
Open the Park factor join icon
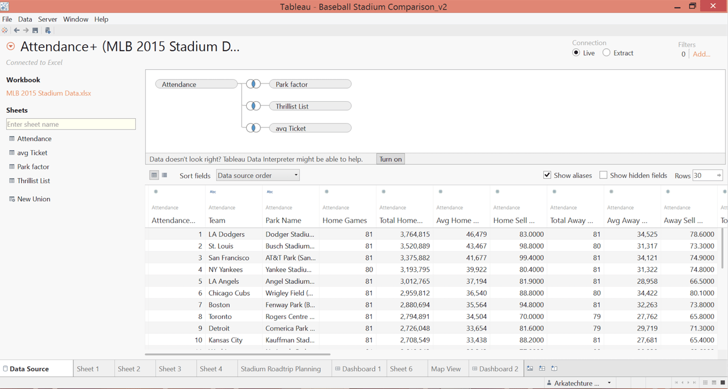(x=253, y=84)
